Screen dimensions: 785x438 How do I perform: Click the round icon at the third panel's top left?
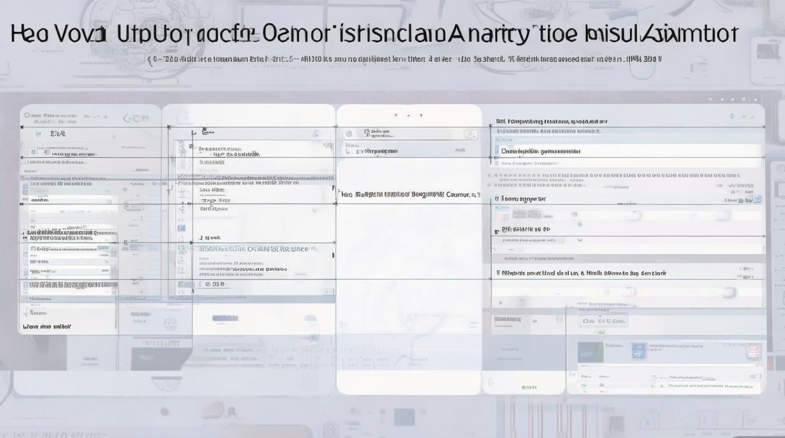click(x=349, y=134)
